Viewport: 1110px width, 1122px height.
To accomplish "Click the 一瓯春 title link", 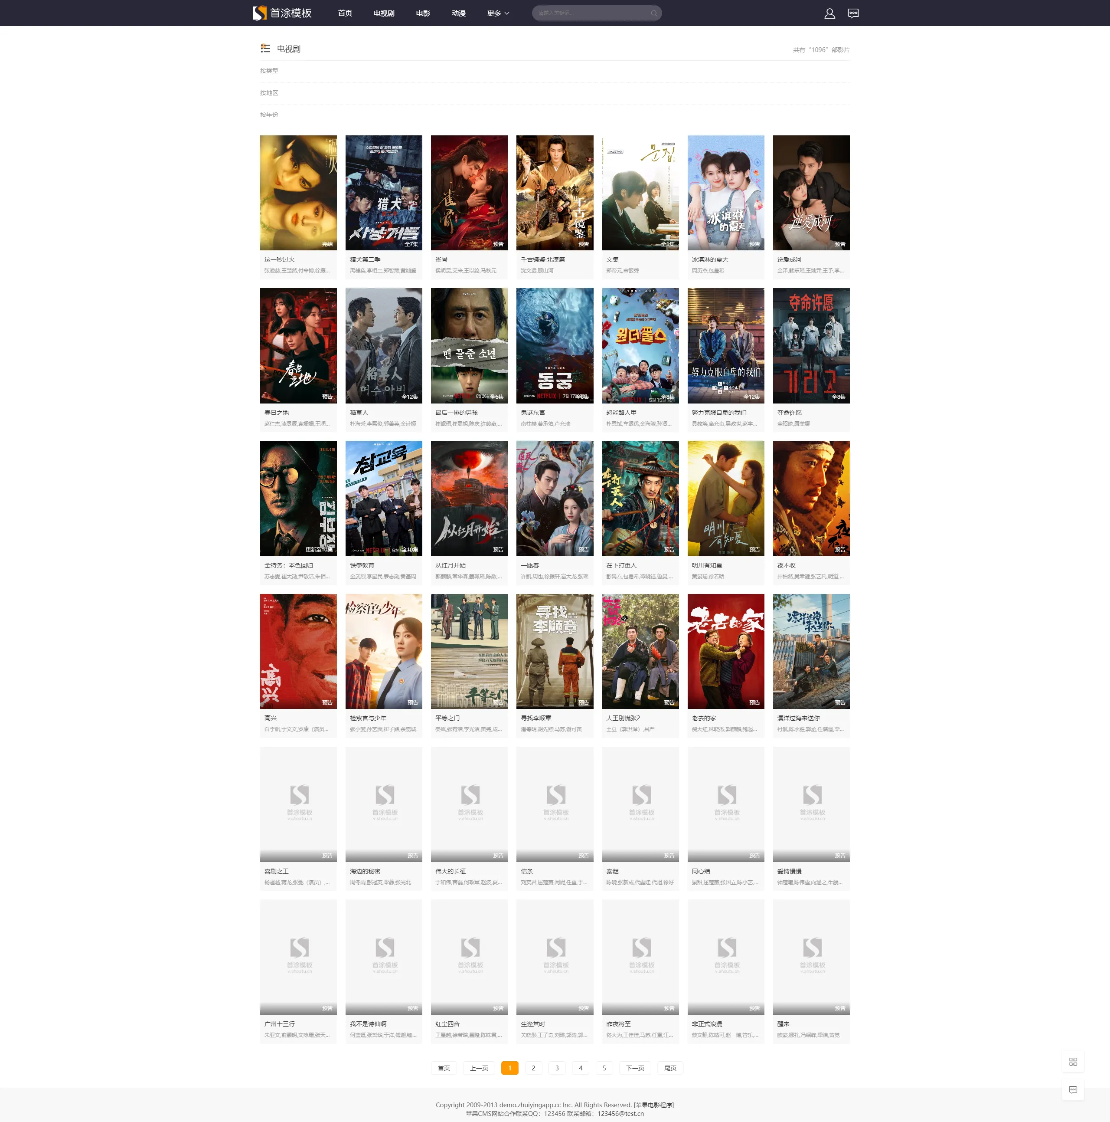I will coord(530,565).
